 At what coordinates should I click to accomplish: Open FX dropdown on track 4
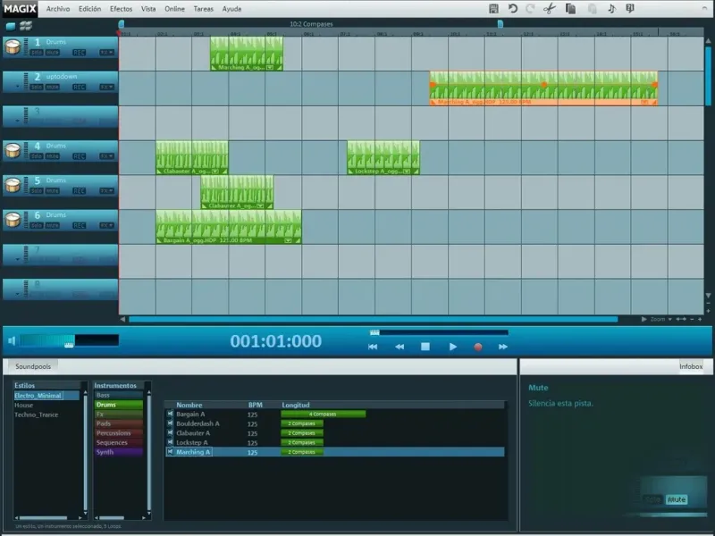click(106, 157)
